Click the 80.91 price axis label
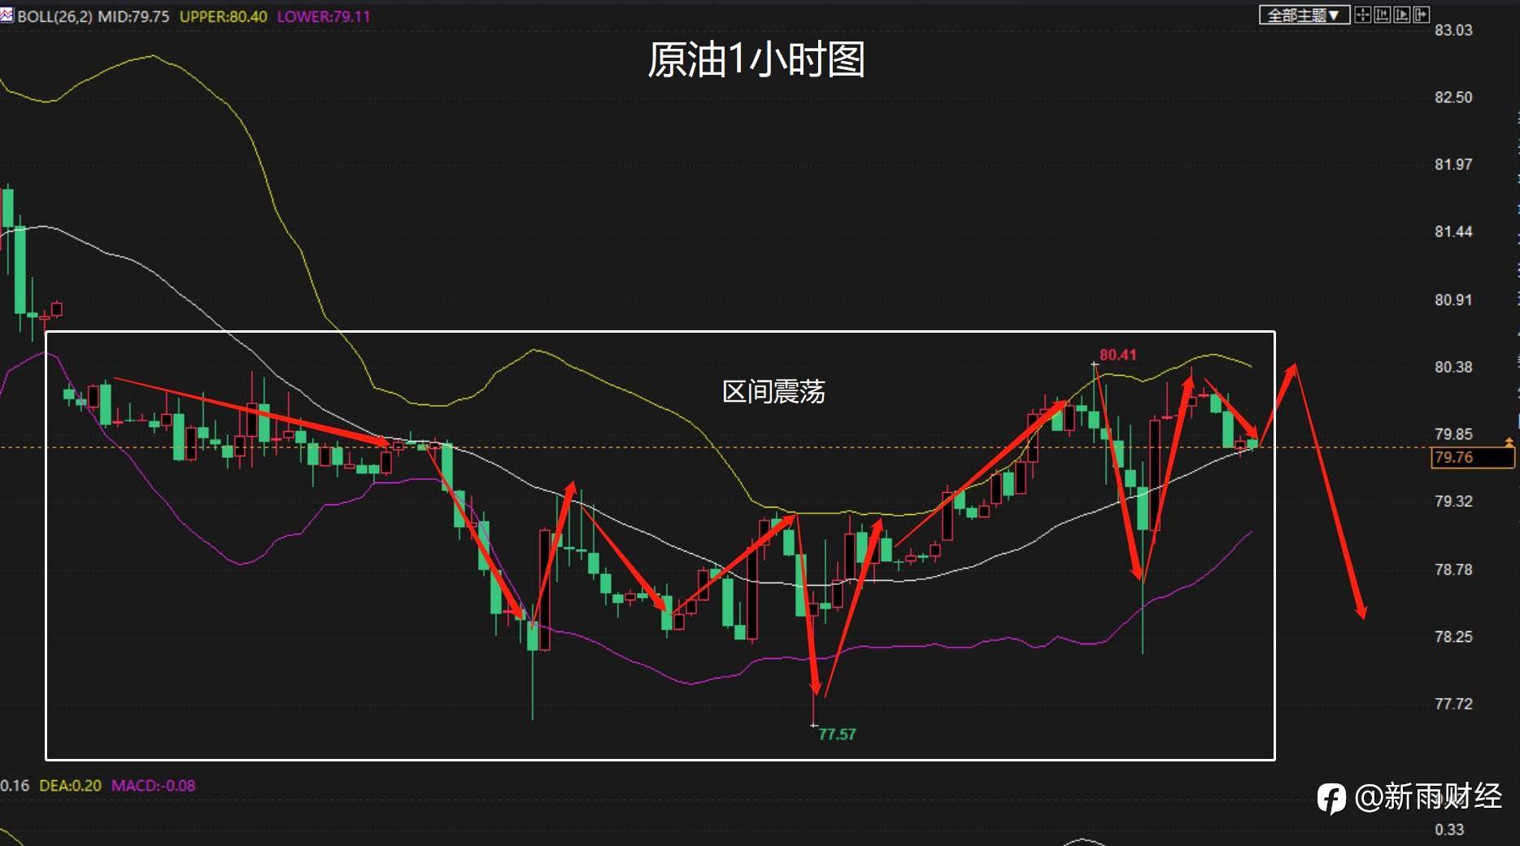 click(1453, 299)
